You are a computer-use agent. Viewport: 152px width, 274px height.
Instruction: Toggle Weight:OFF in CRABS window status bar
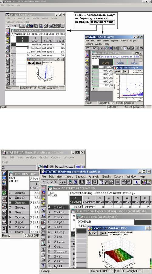(52, 88)
